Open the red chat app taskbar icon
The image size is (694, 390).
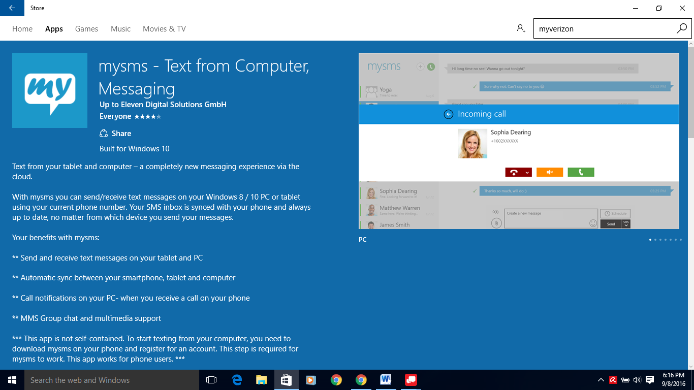[x=411, y=380]
